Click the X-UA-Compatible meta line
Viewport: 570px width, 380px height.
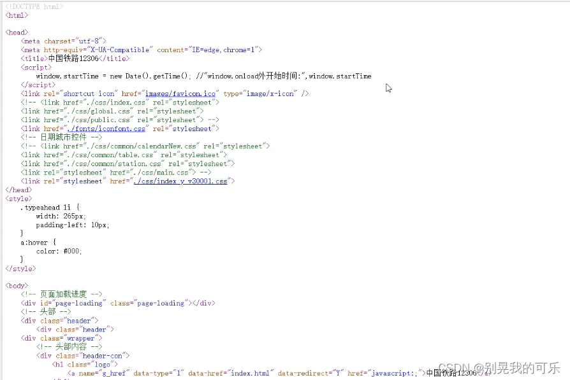[142, 50]
